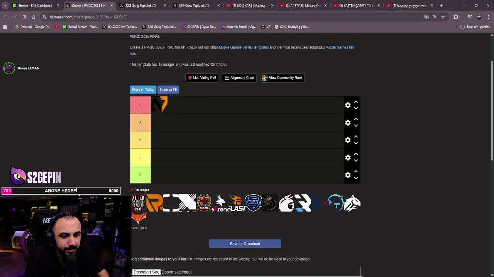Open View Community Rank

pyautogui.click(x=282, y=78)
